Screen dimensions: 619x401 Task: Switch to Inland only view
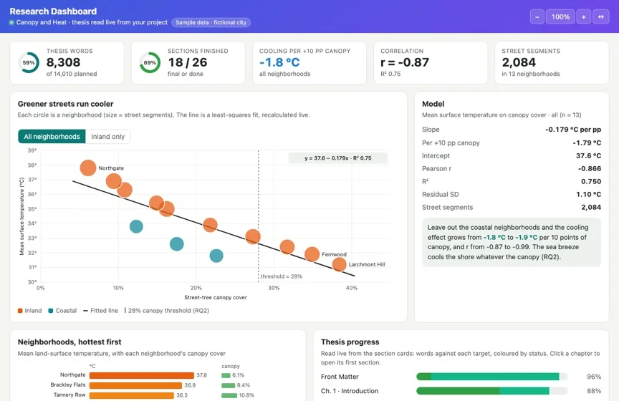click(107, 137)
